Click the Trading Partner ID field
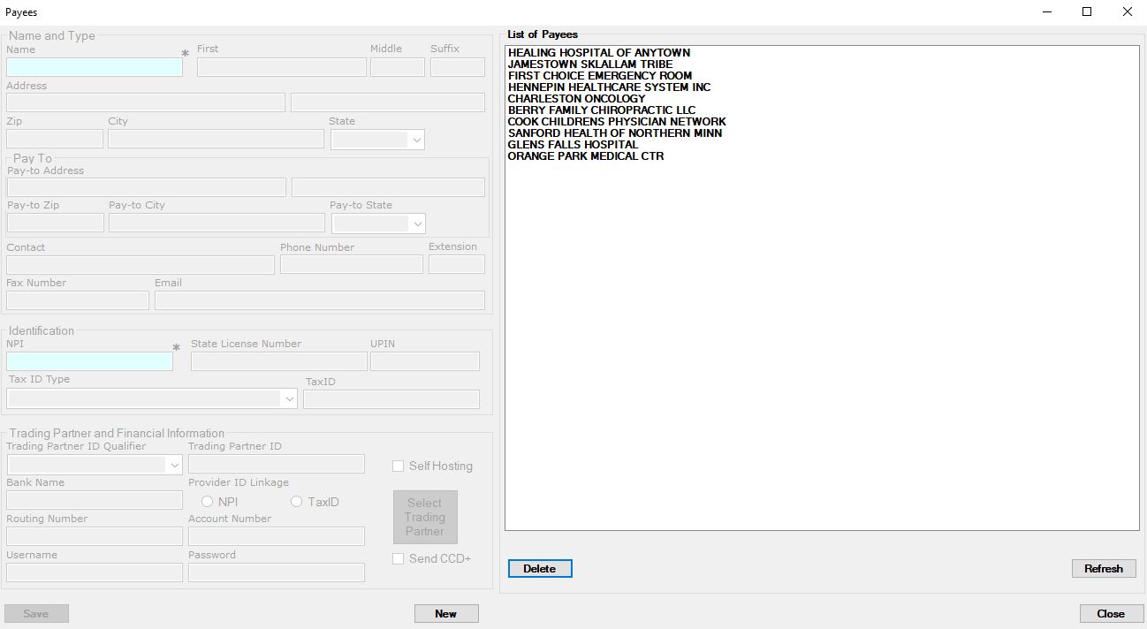1147x629 pixels. (x=277, y=464)
